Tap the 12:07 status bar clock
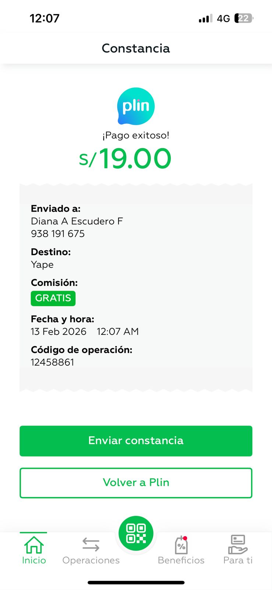The width and height of the screenshot is (272, 590). [45, 18]
